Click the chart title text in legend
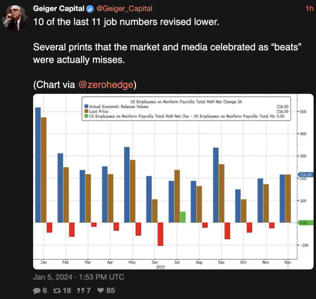This screenshot has height=299, width=316. [x=186, y=102]
